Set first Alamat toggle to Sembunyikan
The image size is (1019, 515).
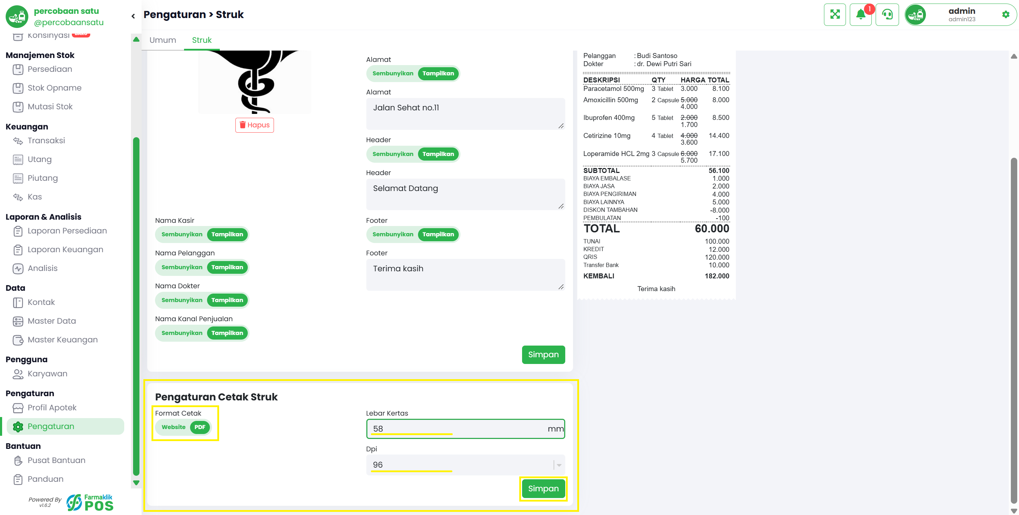[x=393, y=74]
